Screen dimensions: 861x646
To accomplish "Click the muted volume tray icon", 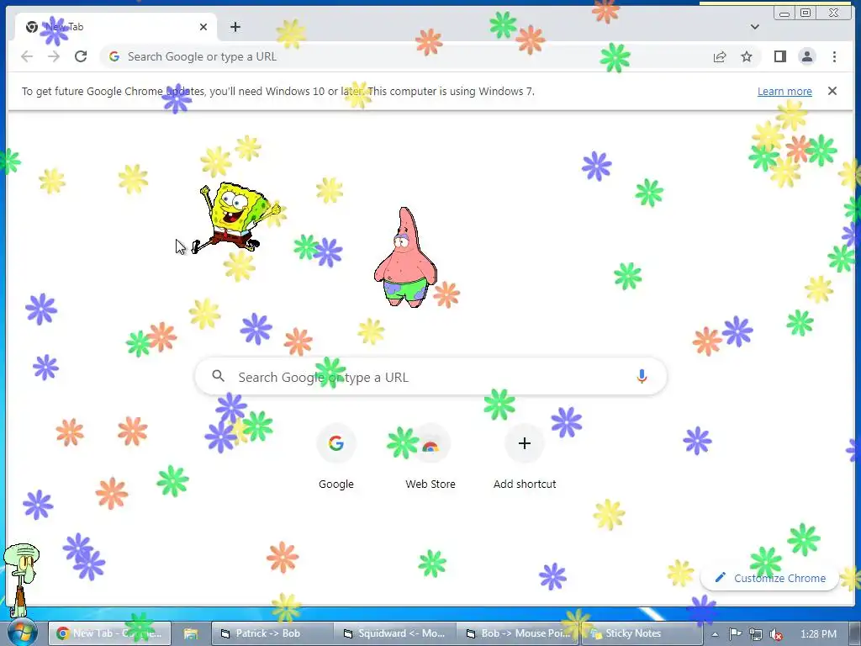I will pyautogui.click(x=776, y=634).
